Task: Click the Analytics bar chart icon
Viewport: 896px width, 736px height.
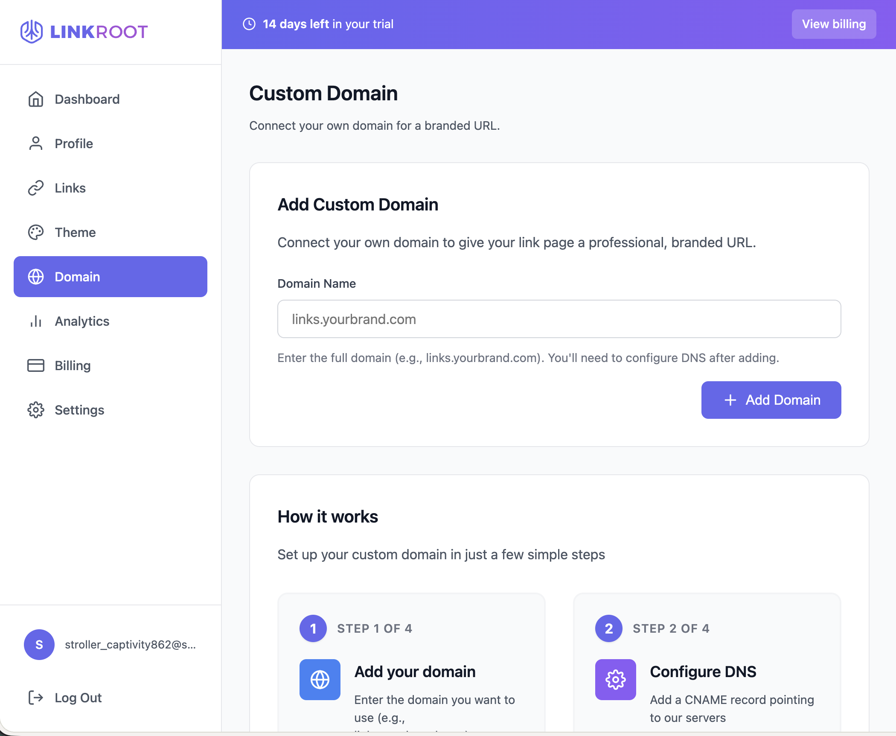Action: tap(36, 321)
